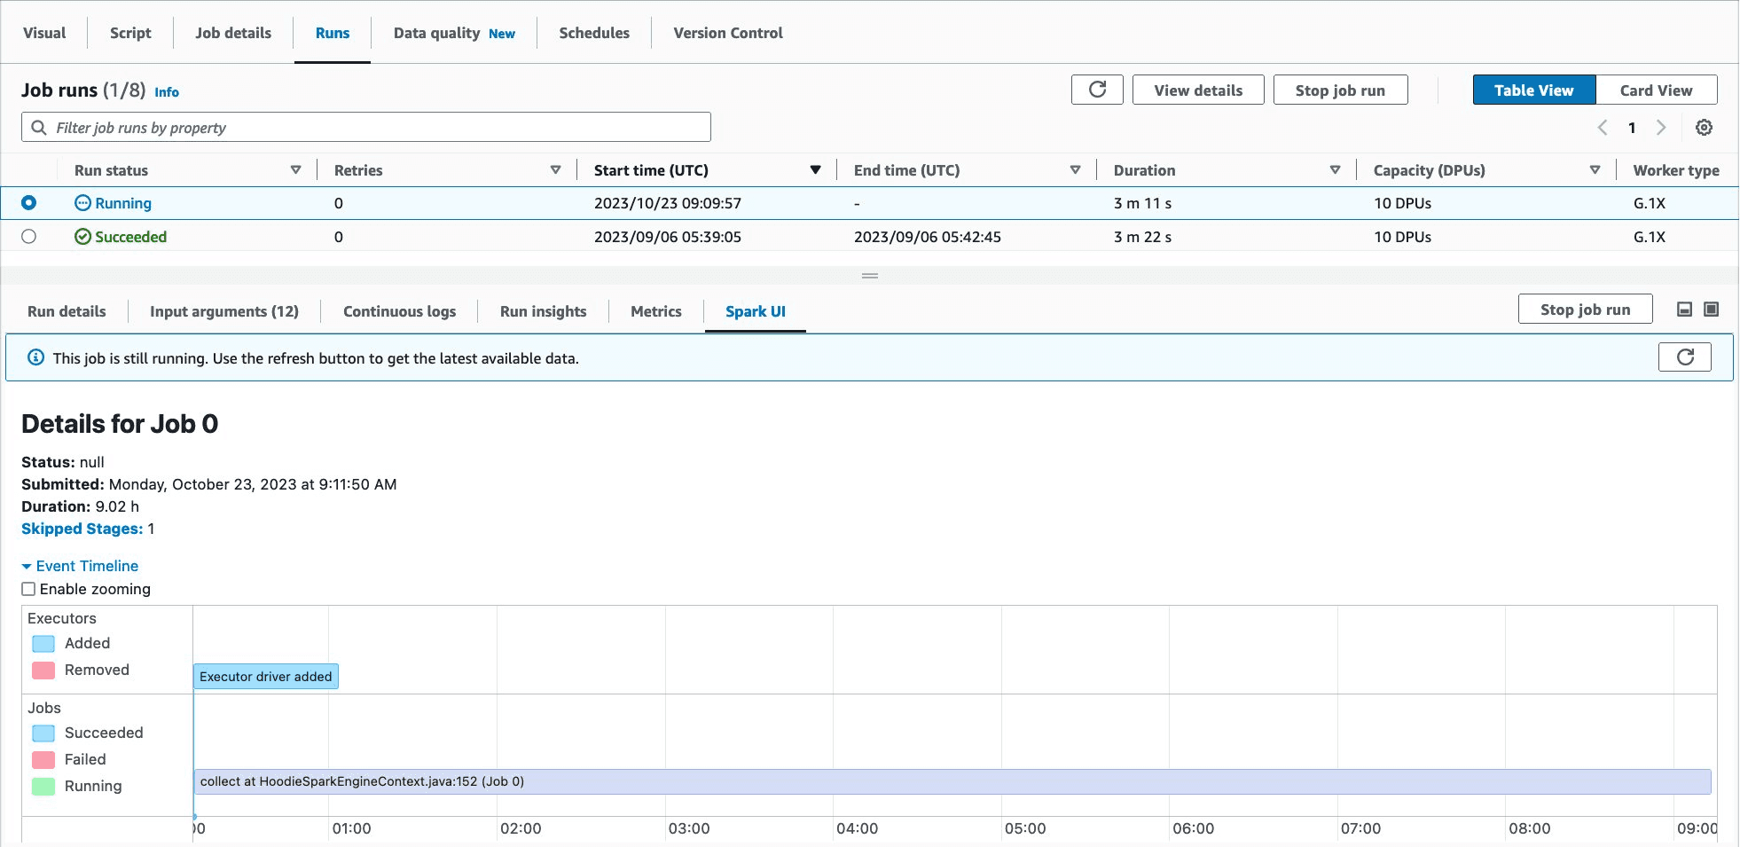
Task: Enable zooming checkbox in Event Timeline
Action: (28, 589)
